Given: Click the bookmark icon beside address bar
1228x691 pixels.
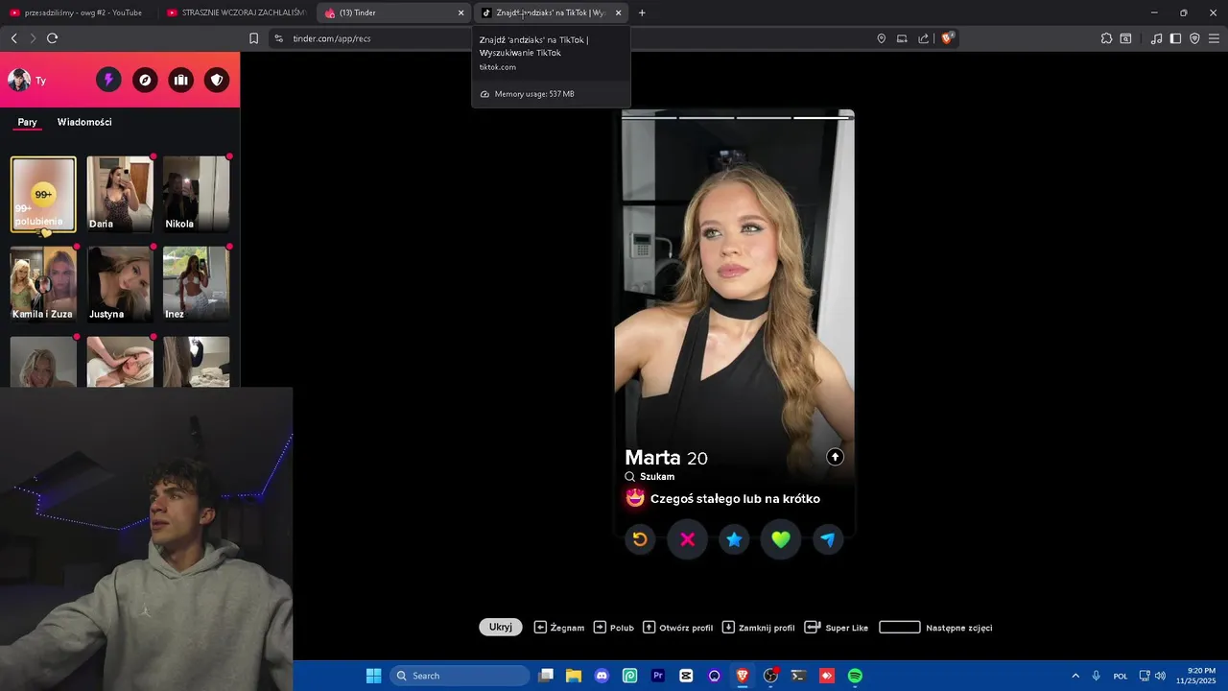Looking at the screenshot, I should [x=253, y=38].
